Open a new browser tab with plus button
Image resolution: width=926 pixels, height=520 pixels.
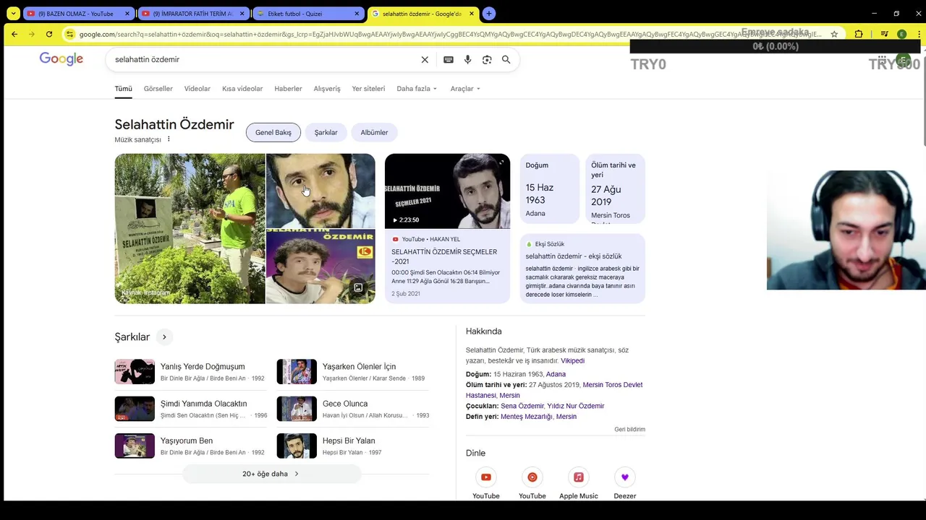coord(489,13)
